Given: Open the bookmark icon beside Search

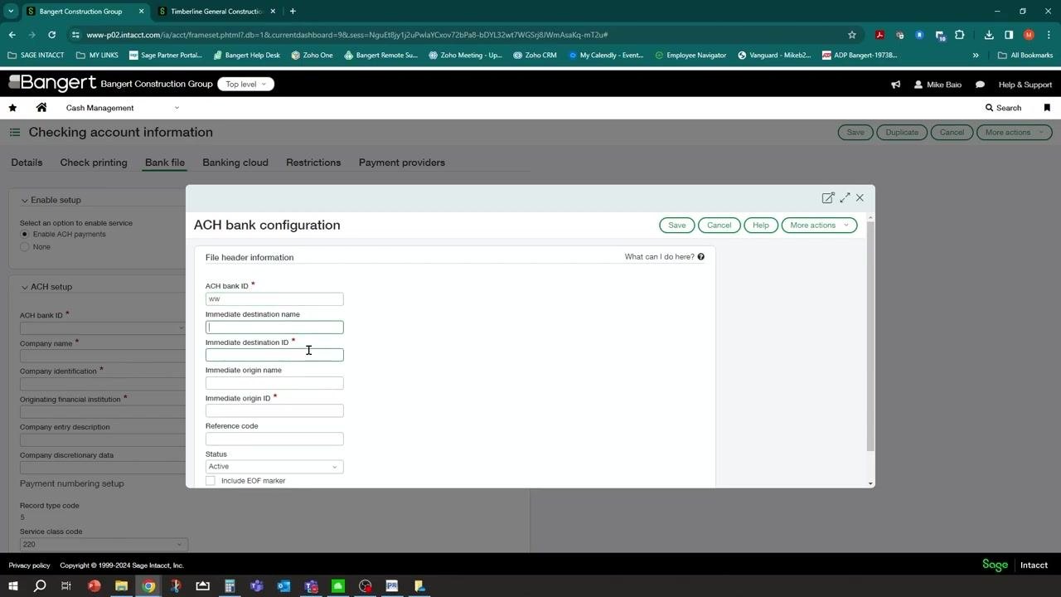Looking at the screenshot, I should pyautogui.click(x=1047, y=108).
